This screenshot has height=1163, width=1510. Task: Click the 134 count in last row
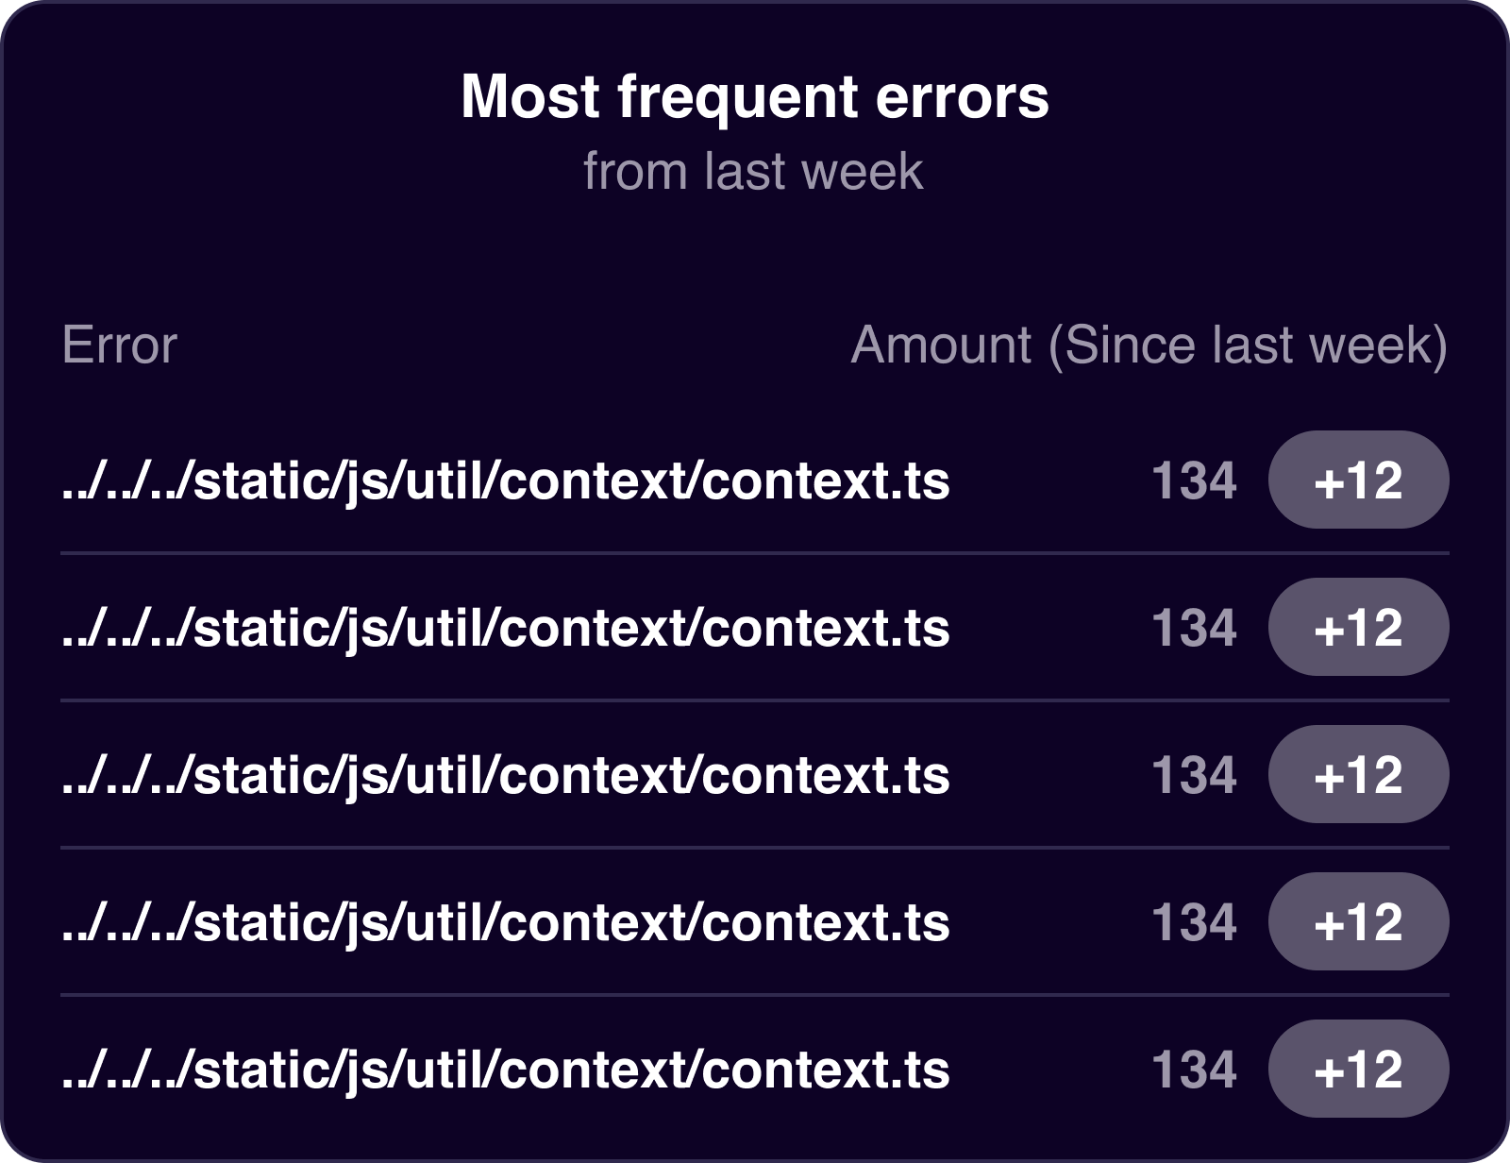(1194, 1070)
